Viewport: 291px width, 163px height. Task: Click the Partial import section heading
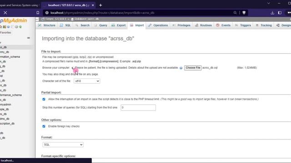pyautogui.click(x=51, y=92)
